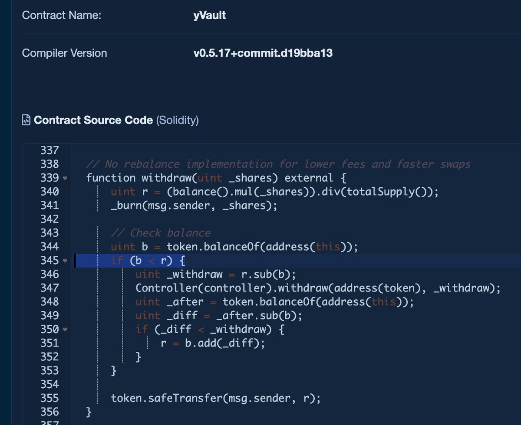This screenshot has height=425, width=521.
Task: Click line number 354 in the gutter
Action: pyautogui.click(x=49, y=384)
